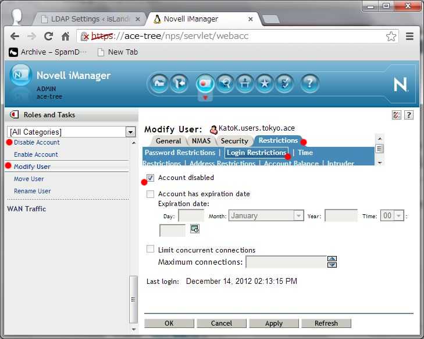Image resolution: width=424 pixels, height=339 pixels.
Task: Open the Move User task
Action: [x=28, y=179]
